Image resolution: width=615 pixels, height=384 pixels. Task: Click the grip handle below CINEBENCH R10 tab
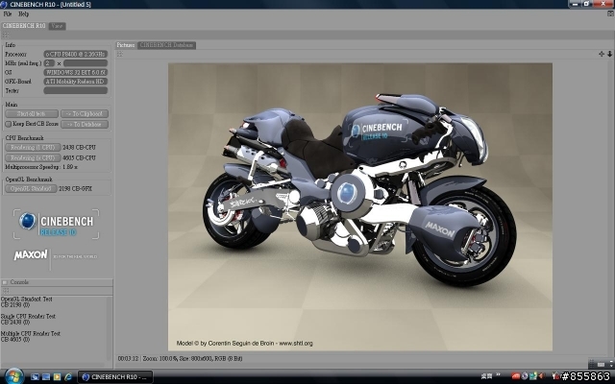tap(6, 36)
